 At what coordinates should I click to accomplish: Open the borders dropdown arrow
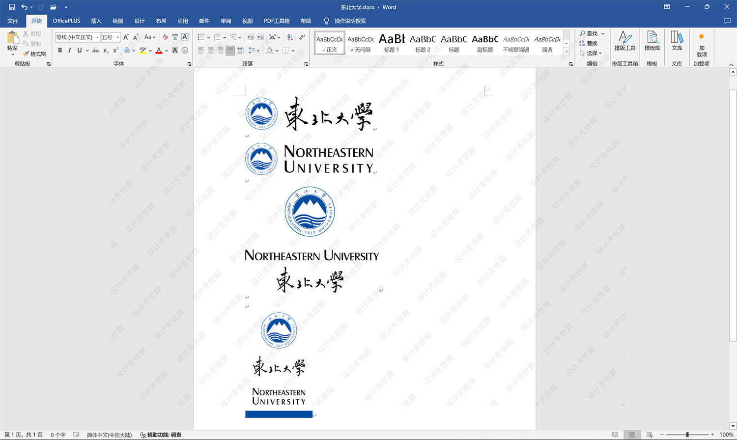point(293,50)
